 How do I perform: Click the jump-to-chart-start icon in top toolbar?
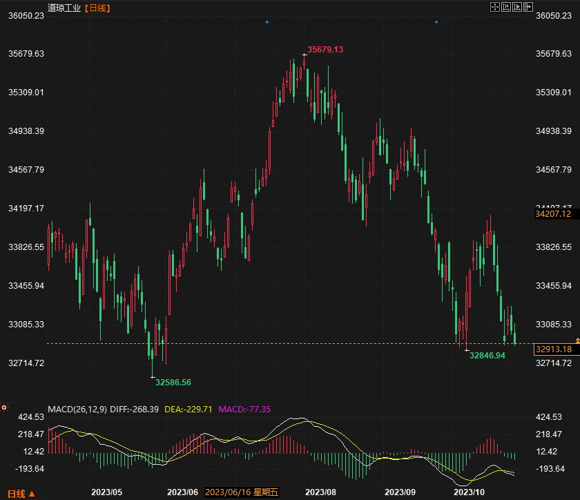pyautogui.click(x=506, y=7)
